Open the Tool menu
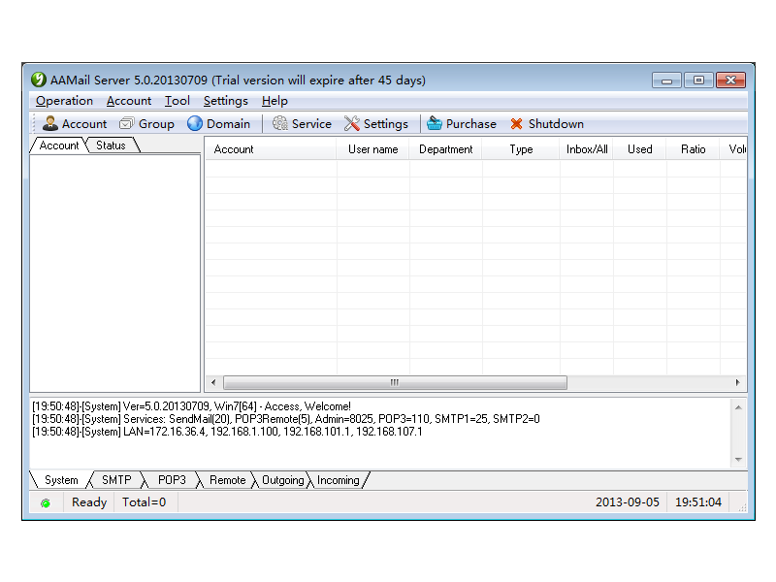The height and width of the screenshot is (582, 776). (x=177, y=101)
